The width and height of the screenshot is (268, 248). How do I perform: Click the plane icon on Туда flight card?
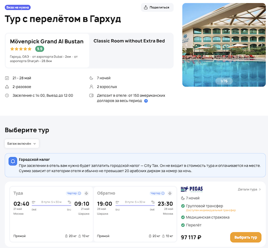click(87, 193)
